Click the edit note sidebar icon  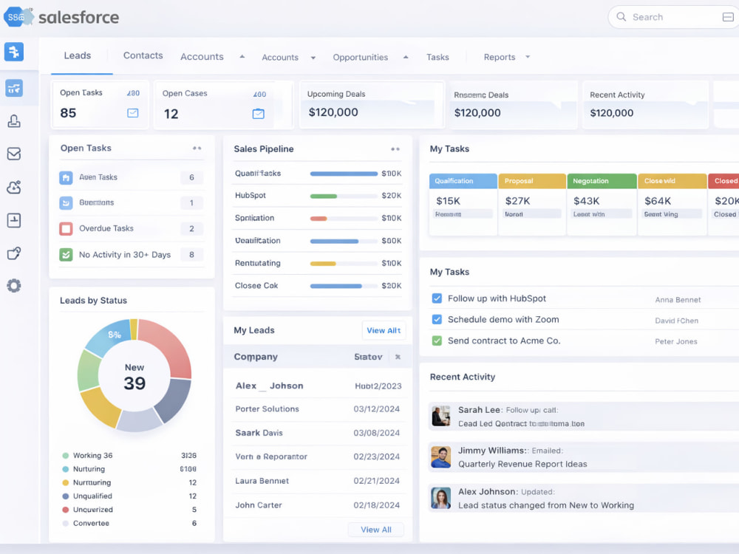[14, 253]
